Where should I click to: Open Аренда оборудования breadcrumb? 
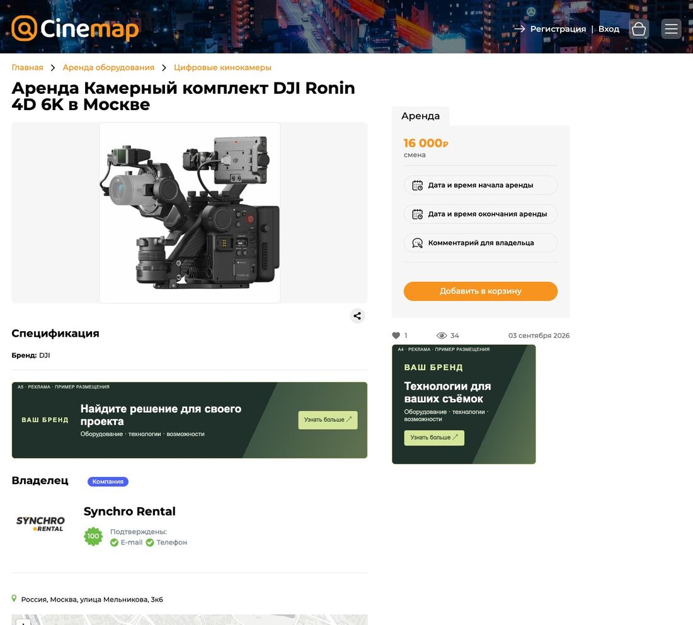pyautogui.click(x=108, y=67)
